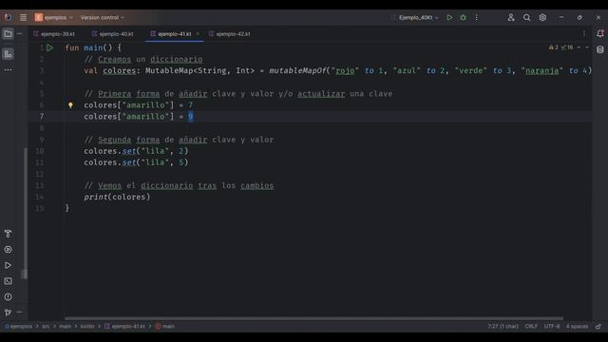Change 4 spaces indentation setting
This screenshot has width=608, height=342.
pos(577,326)
